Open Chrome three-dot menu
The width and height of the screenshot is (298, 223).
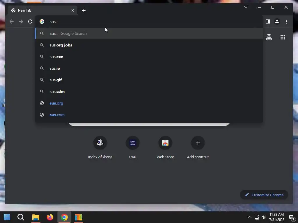pyautogui.click(x=286, y=21)
